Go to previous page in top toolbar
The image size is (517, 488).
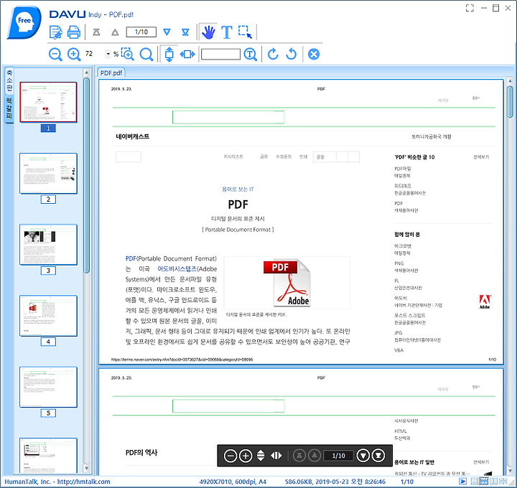click(x=115, y=32)
